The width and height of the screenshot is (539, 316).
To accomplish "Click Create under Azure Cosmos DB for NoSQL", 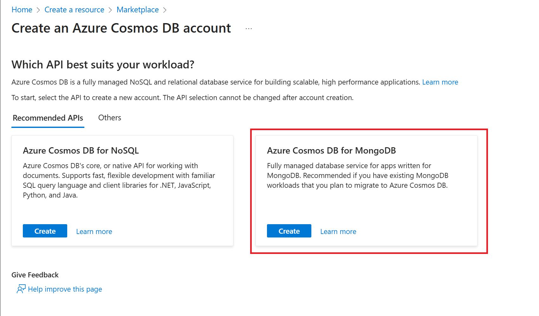I will point(45,231).
